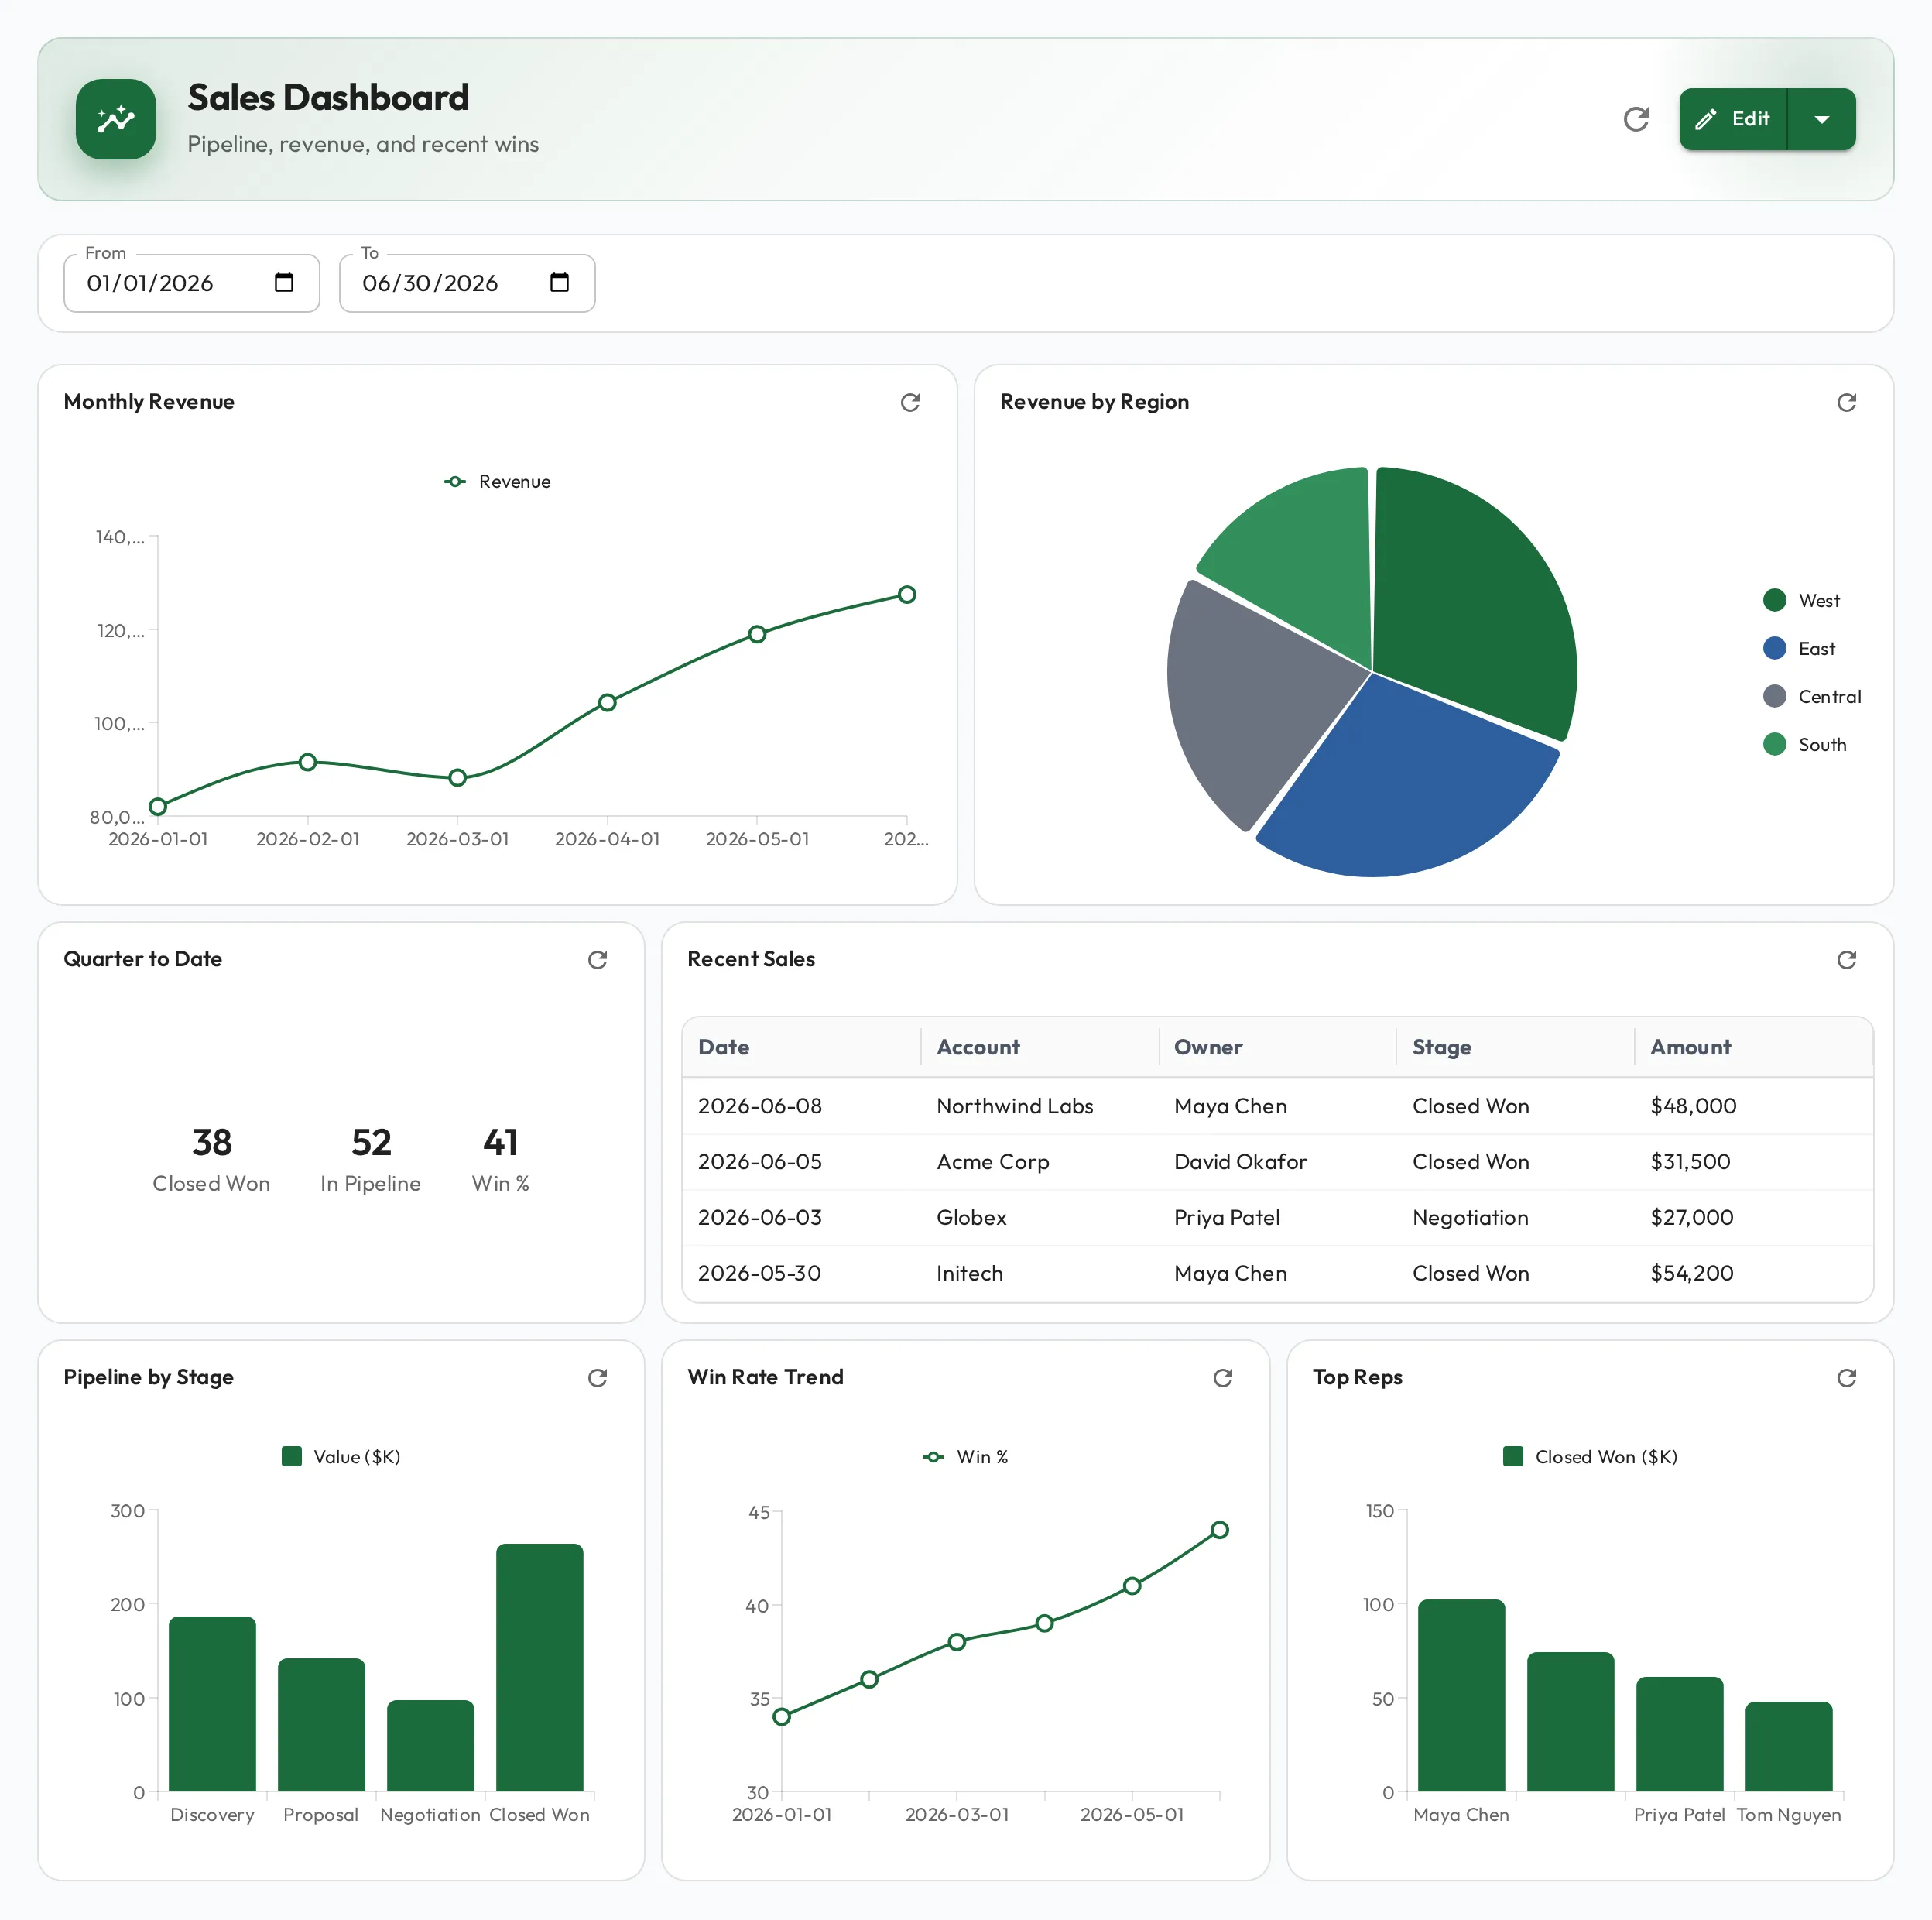1932x1920 pixels.
Task: Refresh the whole dashboard via header refresh icon
Action: click(x=1636, y=119)
